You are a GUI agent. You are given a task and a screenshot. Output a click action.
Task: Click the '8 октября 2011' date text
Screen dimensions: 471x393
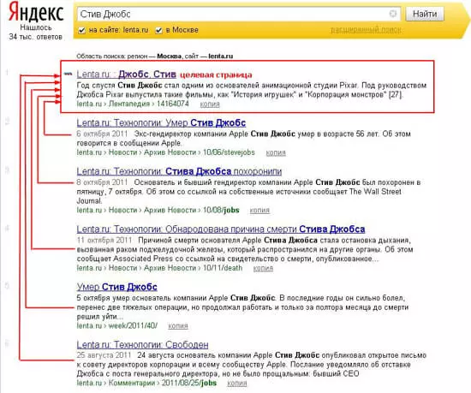[x=102, y=182]
